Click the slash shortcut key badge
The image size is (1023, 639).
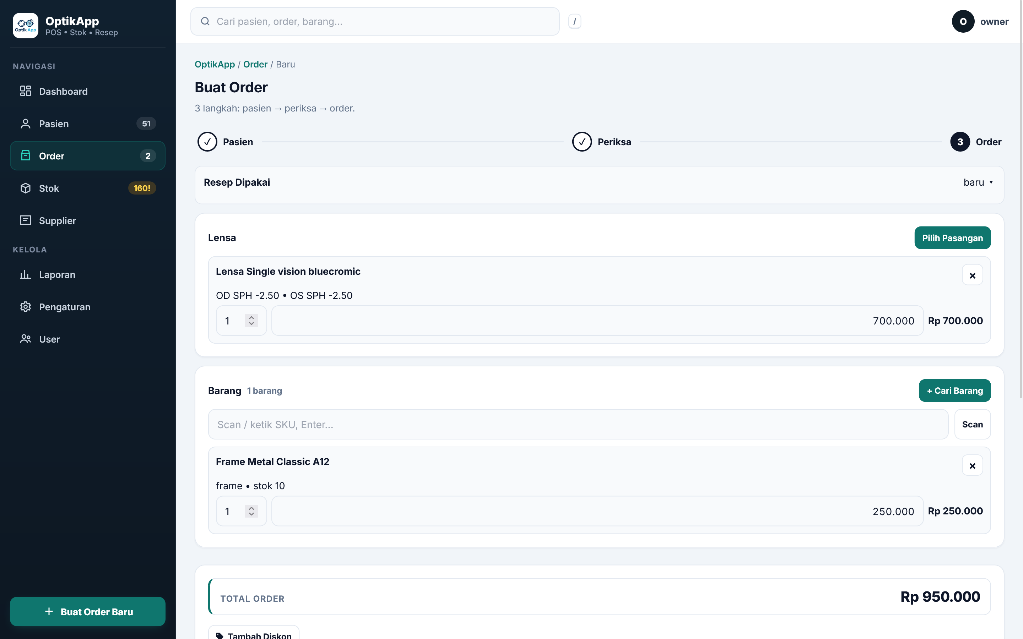click(574, 21)
